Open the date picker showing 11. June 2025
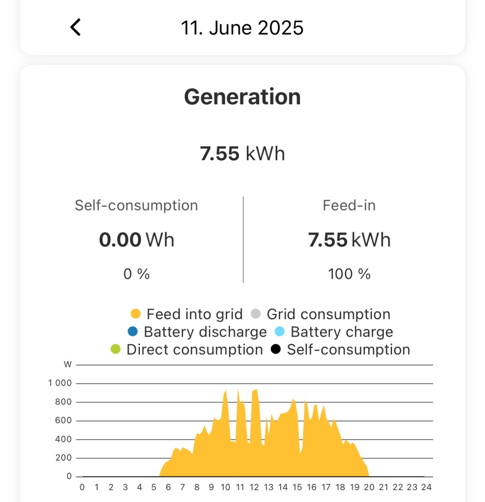 242,28
